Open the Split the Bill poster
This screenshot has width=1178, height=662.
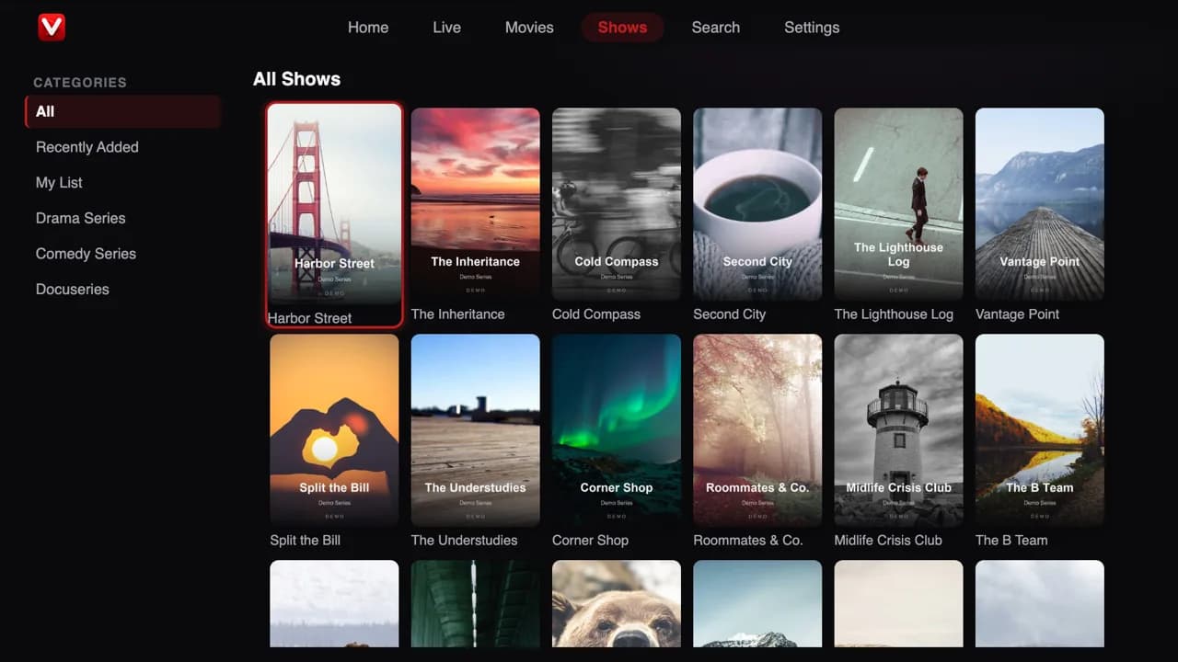[x=334, y=430]
